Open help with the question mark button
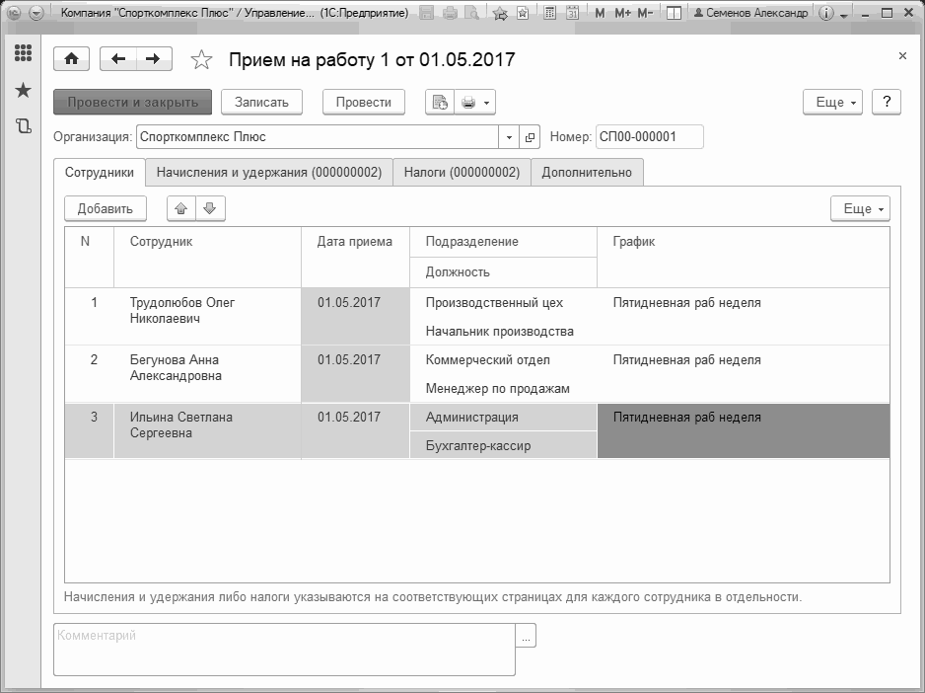The height and width of the screenshot is (693, 925). 887,103
